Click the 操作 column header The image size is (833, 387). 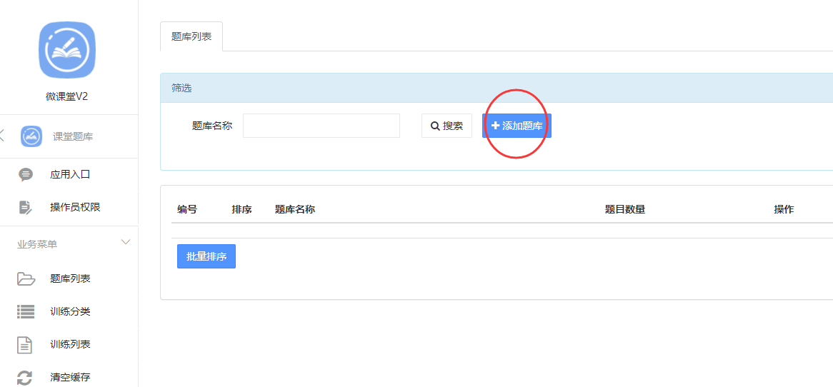784,209
